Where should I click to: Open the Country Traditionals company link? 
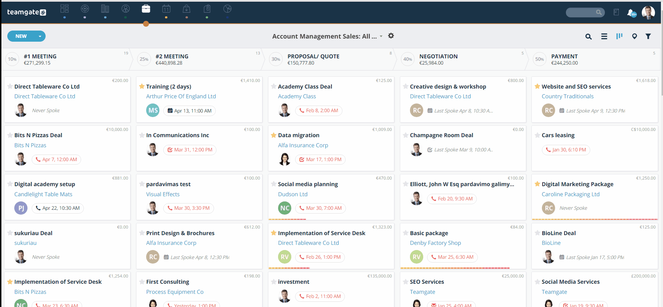pos(568,96)
